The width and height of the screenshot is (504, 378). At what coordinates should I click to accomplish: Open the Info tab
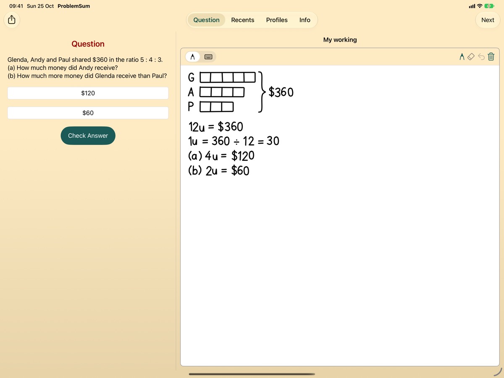click(x=305, y=20)
